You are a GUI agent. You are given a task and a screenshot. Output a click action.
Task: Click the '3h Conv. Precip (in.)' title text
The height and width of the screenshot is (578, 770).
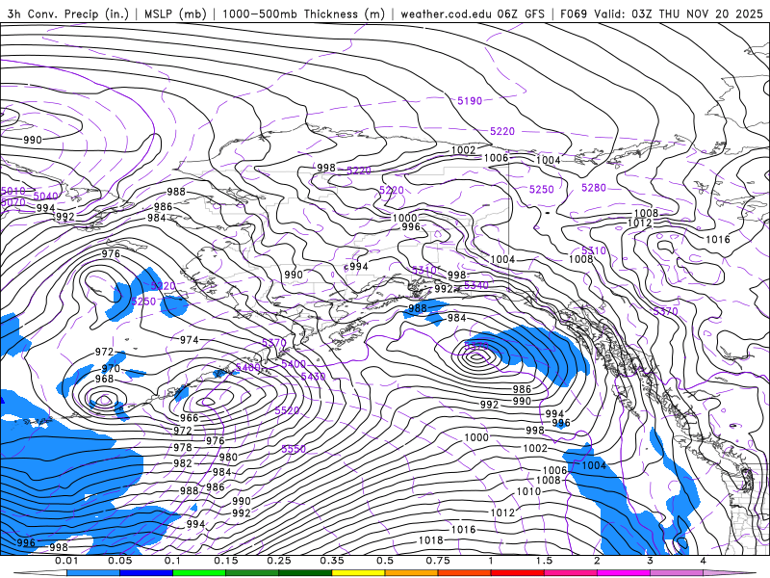pyautogui.click(x=67, y=13)
